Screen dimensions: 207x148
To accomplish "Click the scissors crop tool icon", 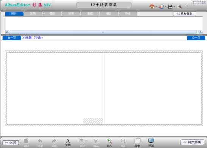I will (x=96, y=143).
